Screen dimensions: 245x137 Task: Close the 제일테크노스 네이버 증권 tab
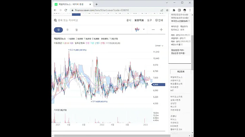pyautogui.click(x=90, y=4)
